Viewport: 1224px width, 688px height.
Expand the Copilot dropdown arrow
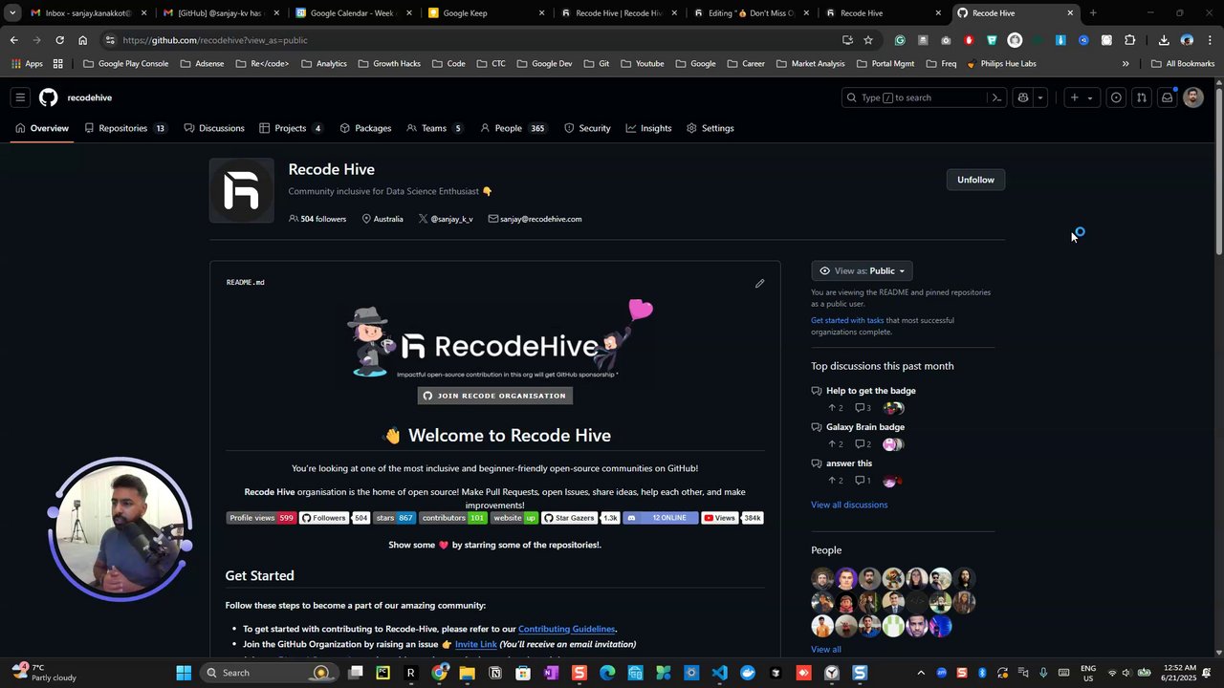(1040, 97)
